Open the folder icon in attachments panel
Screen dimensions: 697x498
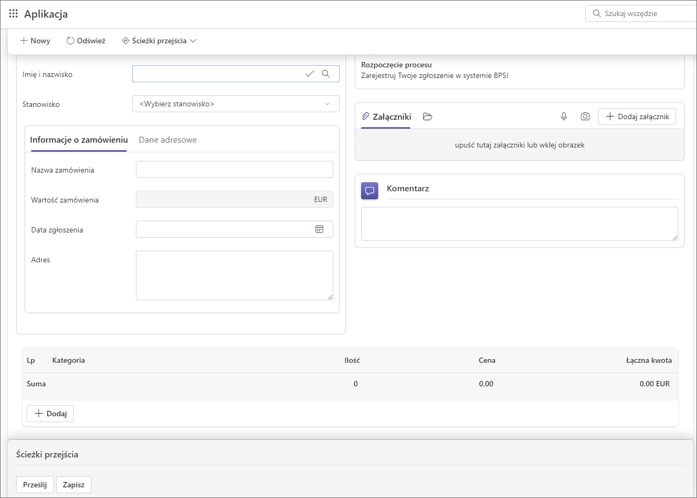click(x=427, y=116)
